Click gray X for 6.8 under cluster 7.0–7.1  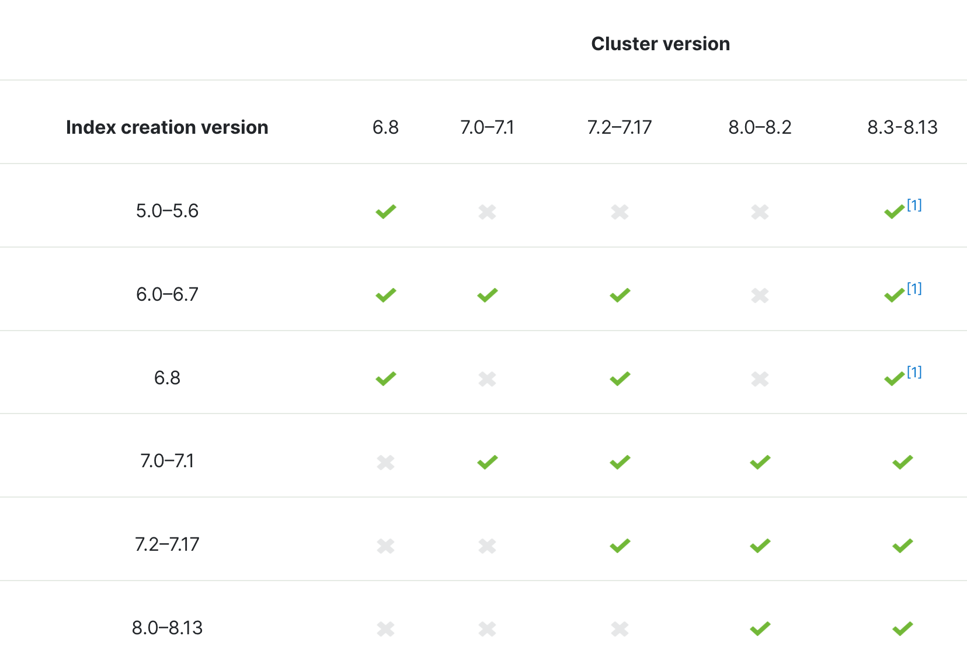click(x=487, y=379)
